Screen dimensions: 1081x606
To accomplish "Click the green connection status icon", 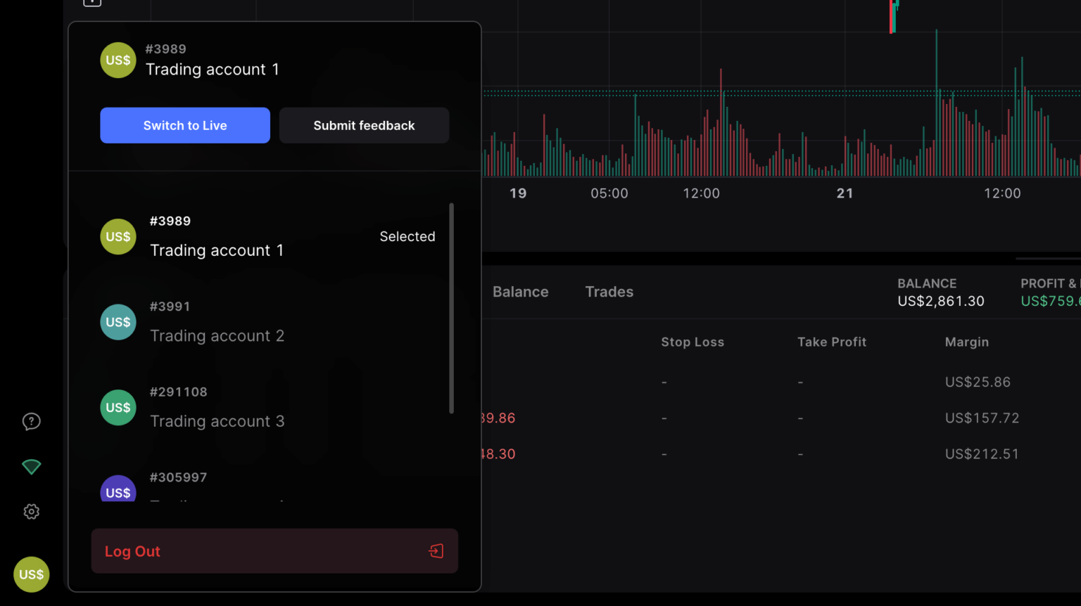I will (31, 467).
